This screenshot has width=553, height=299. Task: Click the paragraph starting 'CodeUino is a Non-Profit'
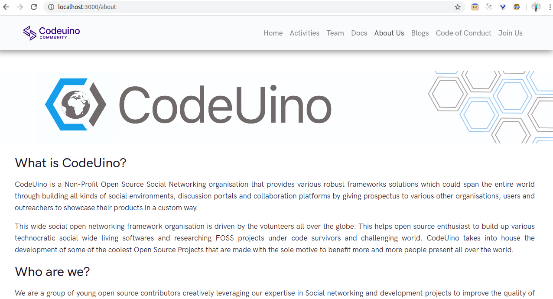pos(275,196)
